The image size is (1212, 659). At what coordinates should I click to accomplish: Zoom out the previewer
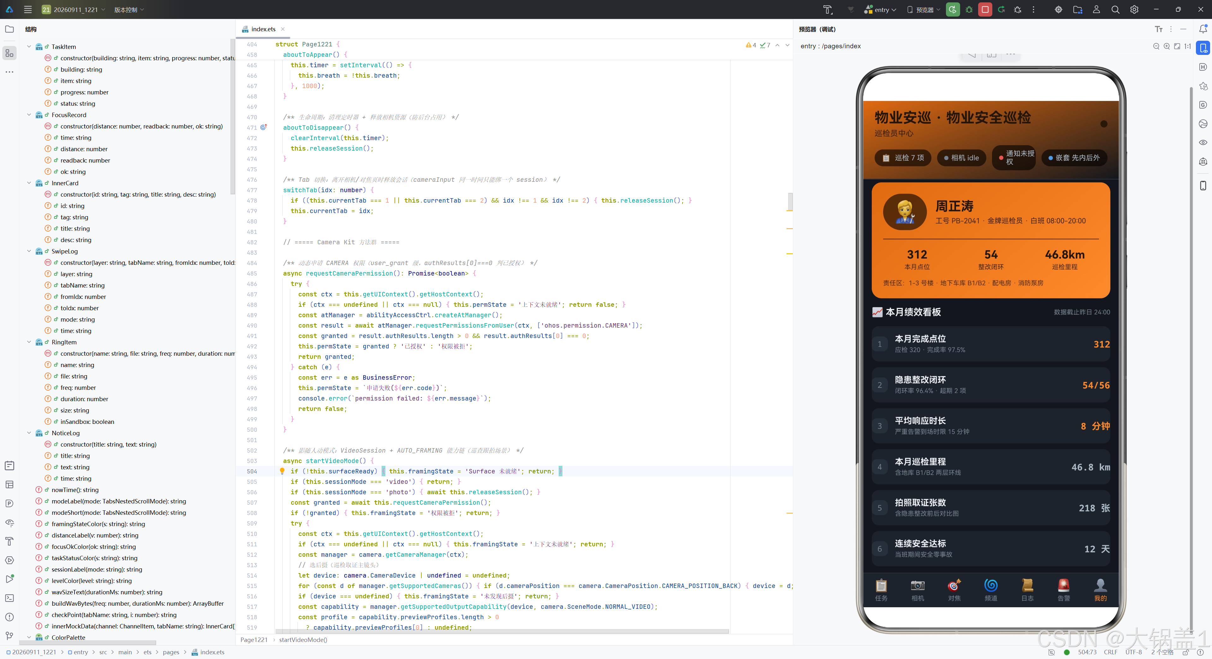[1156, 46]
